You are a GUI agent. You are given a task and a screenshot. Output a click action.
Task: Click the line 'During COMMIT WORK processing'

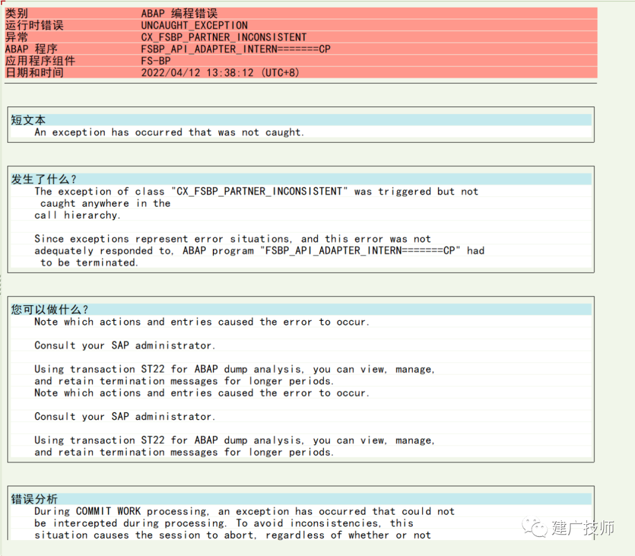click(x=245, y=511)
